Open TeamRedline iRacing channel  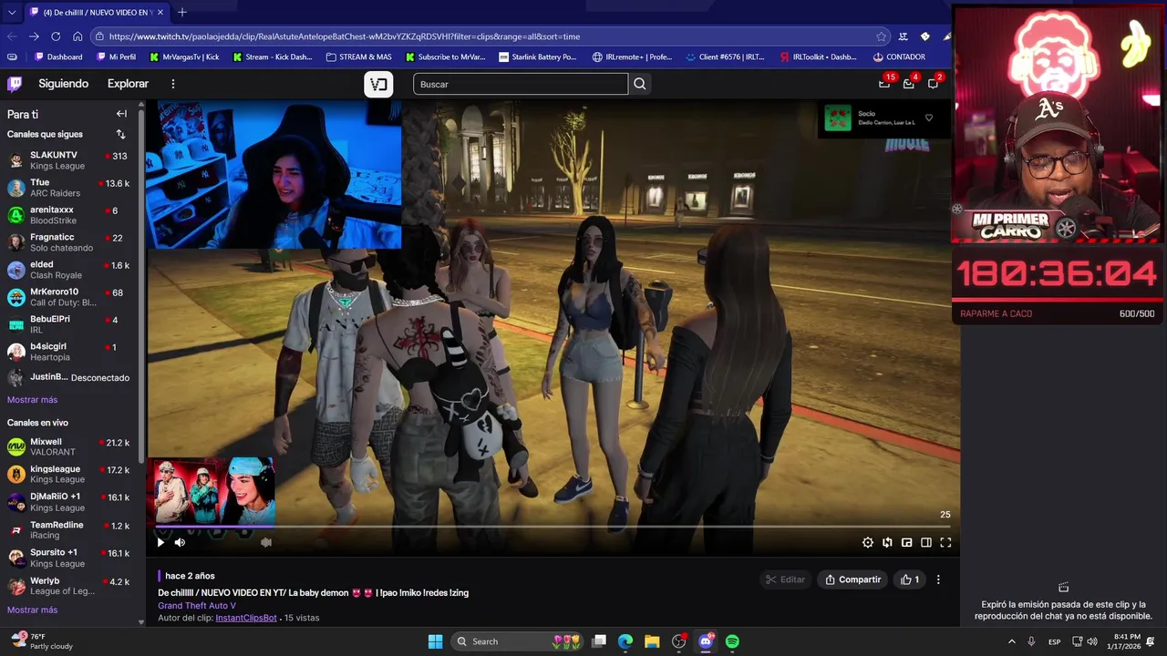click(69, 529)
